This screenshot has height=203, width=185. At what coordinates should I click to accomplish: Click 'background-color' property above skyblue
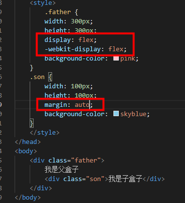click(74, 114)
